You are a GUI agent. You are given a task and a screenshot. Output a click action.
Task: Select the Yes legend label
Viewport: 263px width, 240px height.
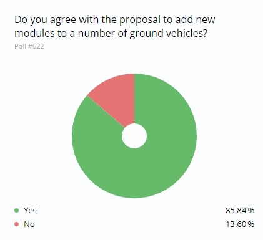[30, 210]
